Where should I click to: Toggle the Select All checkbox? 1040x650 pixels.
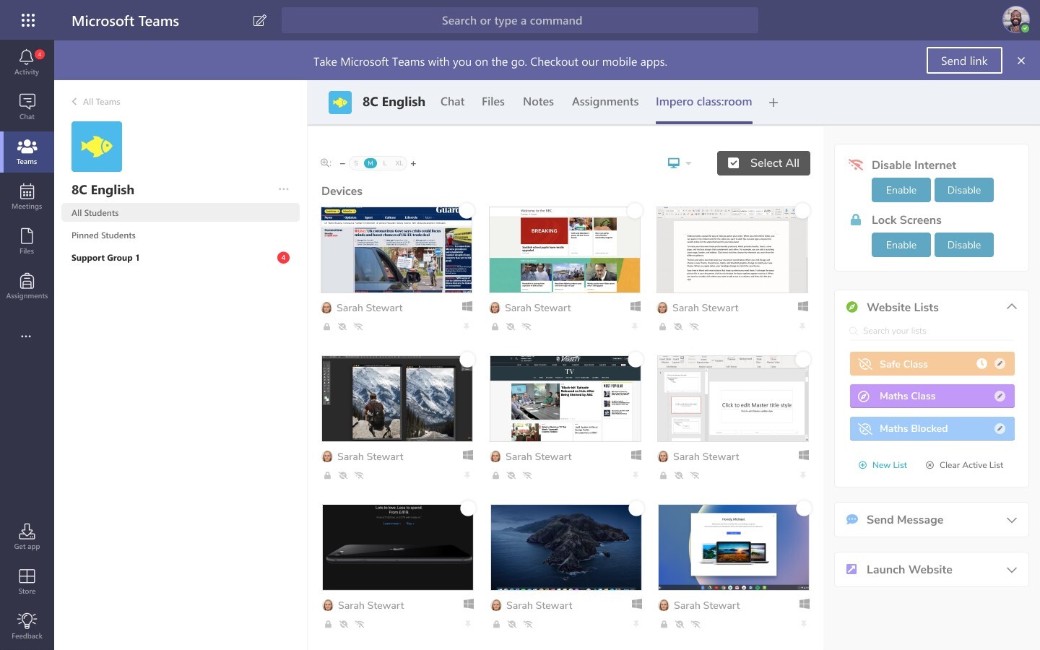coord(733,163)
